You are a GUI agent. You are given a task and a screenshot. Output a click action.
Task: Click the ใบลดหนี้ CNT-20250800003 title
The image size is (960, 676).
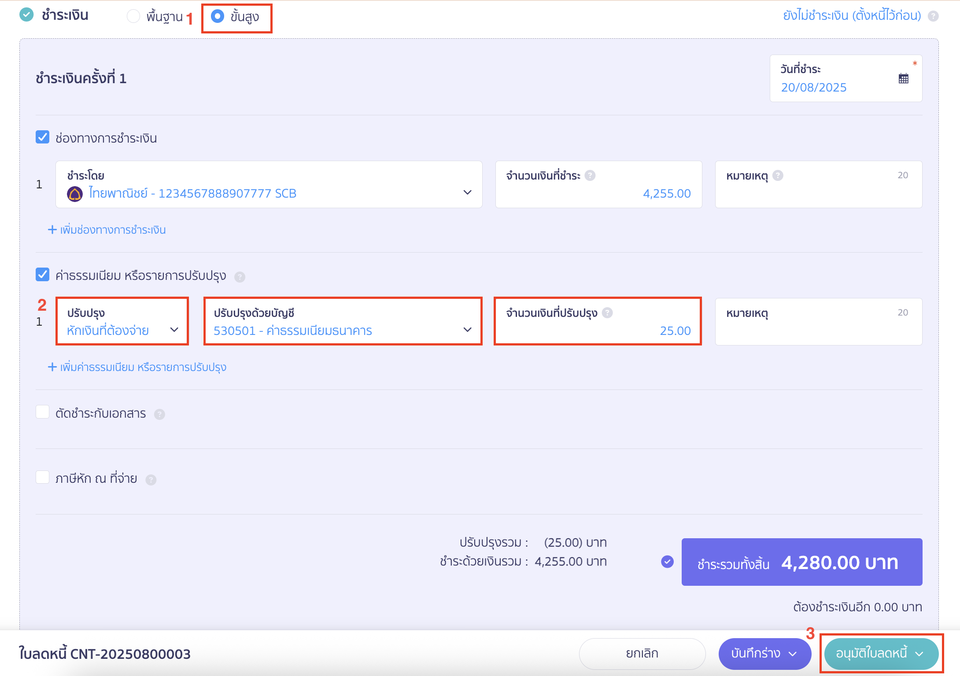click(105, 654)
